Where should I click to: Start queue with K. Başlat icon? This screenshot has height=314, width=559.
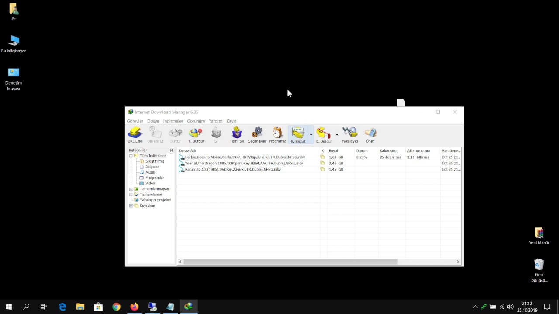(x=298, y=135)
